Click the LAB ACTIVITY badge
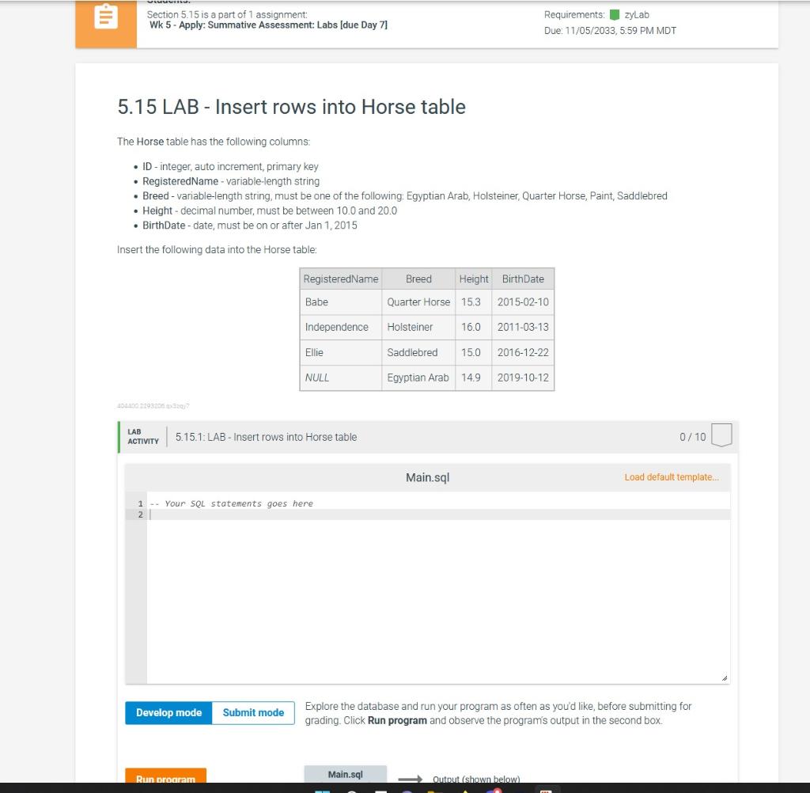Screen dimensions: 810x793 [x=142, y=437]
